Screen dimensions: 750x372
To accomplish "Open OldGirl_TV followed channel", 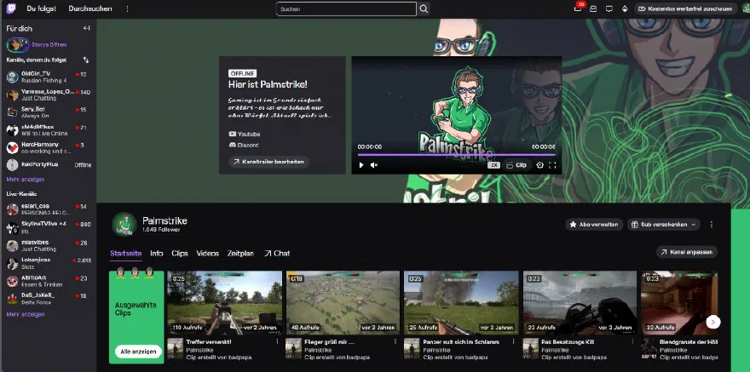I will (x=49, y=77).
